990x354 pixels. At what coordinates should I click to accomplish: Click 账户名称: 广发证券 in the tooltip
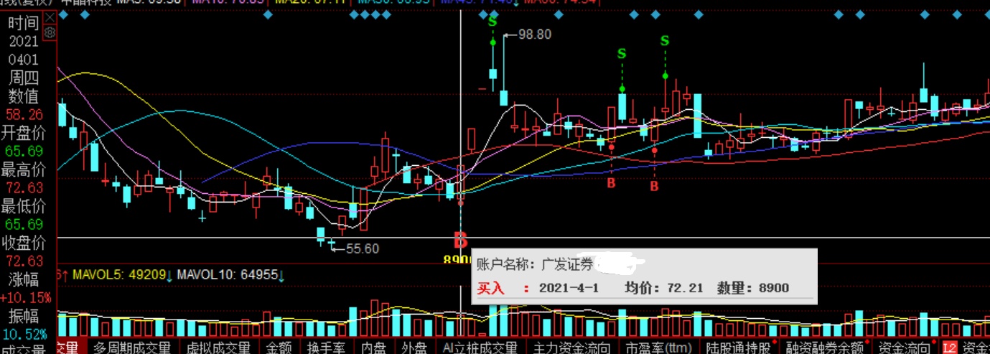[535, 265]
